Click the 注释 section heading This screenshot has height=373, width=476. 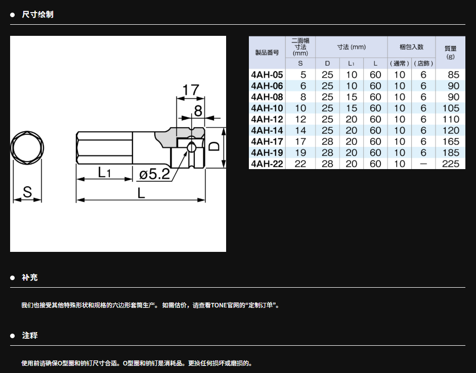29,336
